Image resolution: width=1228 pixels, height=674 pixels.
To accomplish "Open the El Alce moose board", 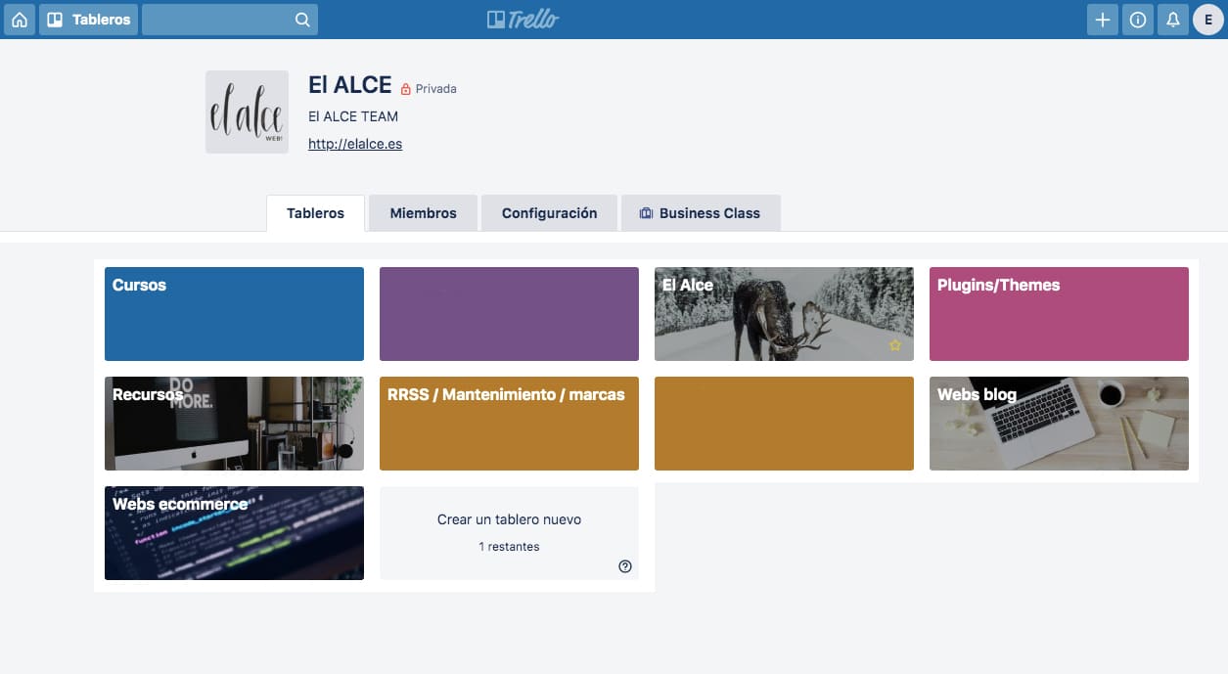I will pos(784,314).
